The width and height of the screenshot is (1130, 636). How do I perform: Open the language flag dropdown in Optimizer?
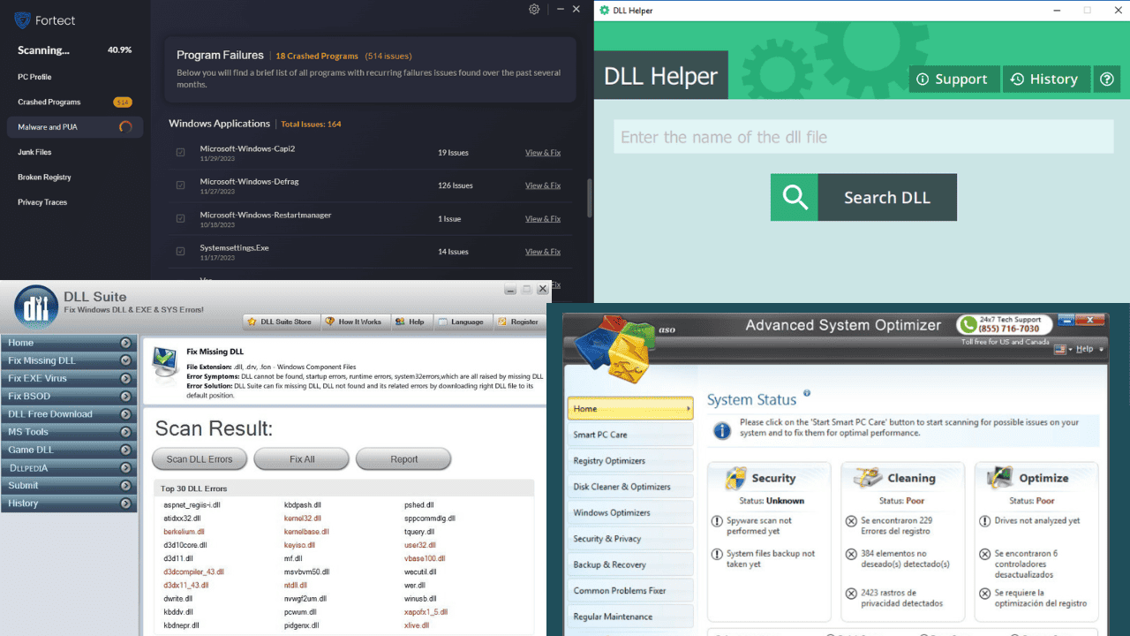click(x=1063, y=350)
